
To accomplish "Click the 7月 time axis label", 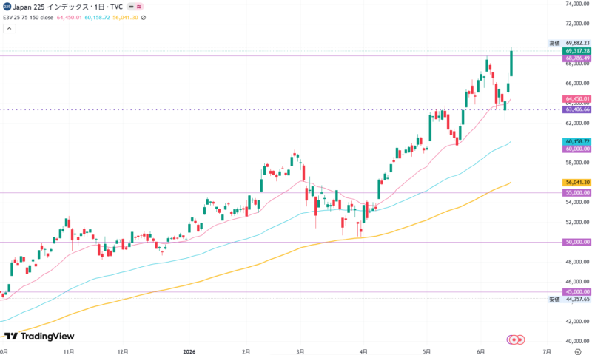I will 546,351.
